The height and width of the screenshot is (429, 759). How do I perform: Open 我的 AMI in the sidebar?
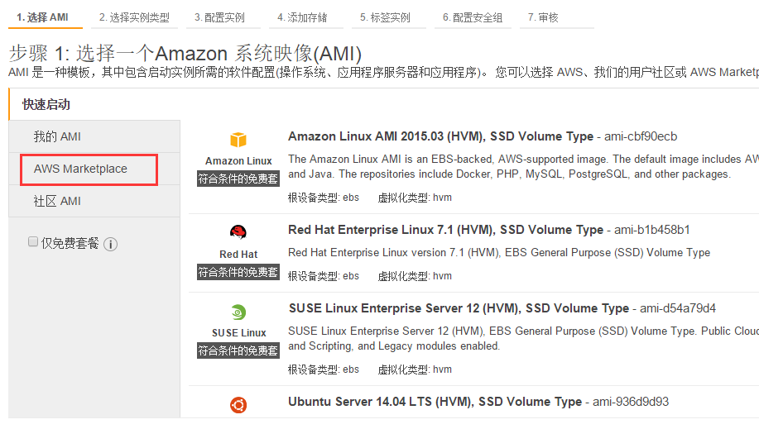(94, 137)
